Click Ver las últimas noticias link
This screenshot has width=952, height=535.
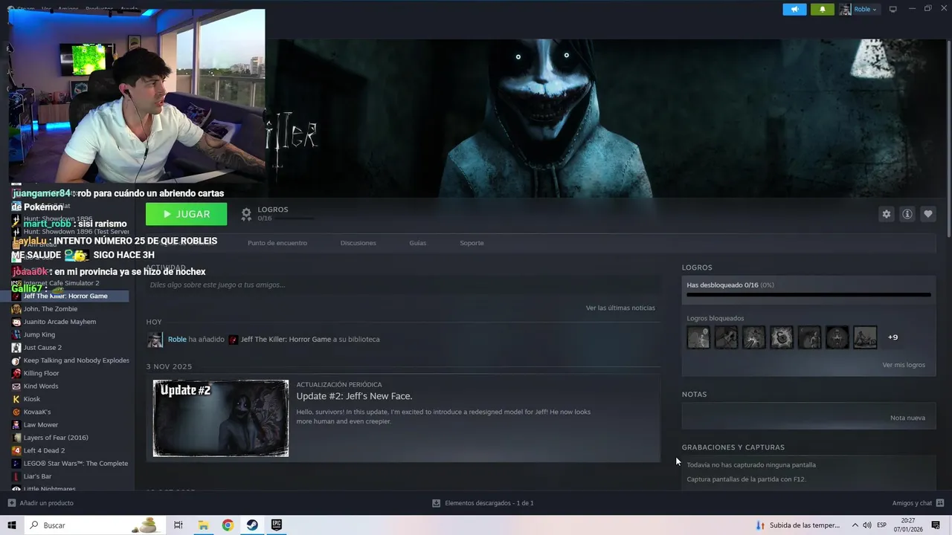click(620, 308)
